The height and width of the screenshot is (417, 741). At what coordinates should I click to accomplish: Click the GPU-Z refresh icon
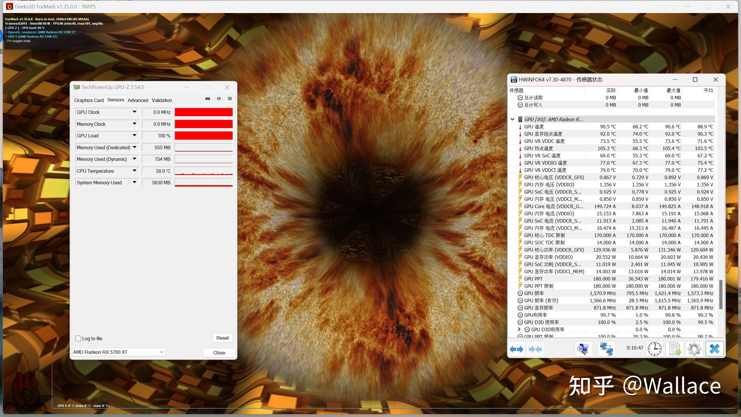219,99
